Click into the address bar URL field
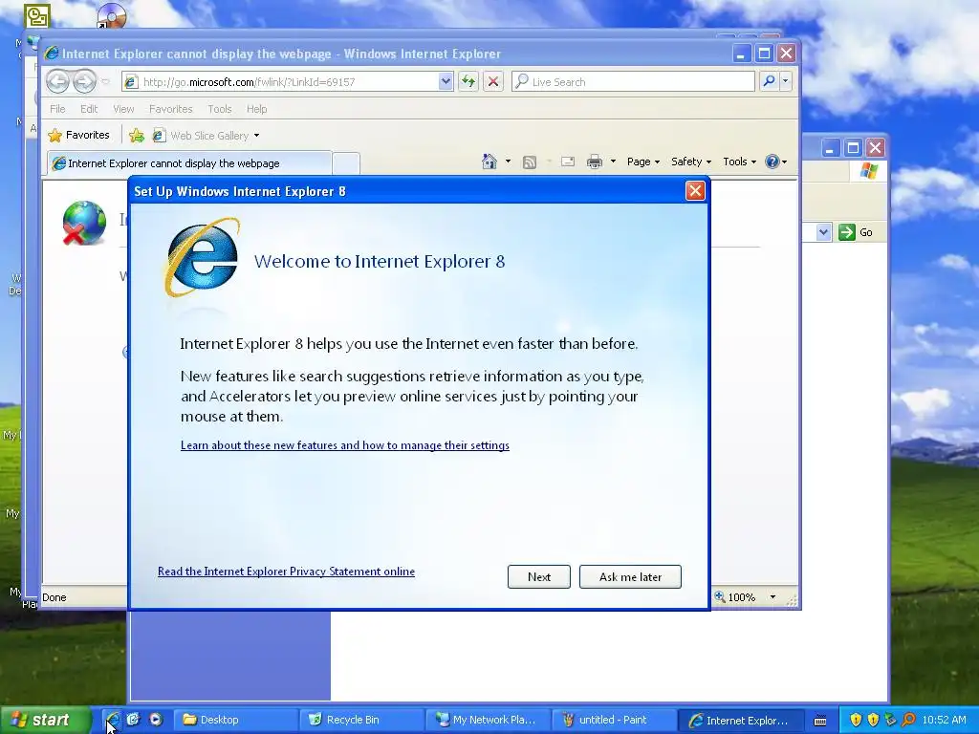The width and height of the screenshot is (979, 734). pos(287,82)
